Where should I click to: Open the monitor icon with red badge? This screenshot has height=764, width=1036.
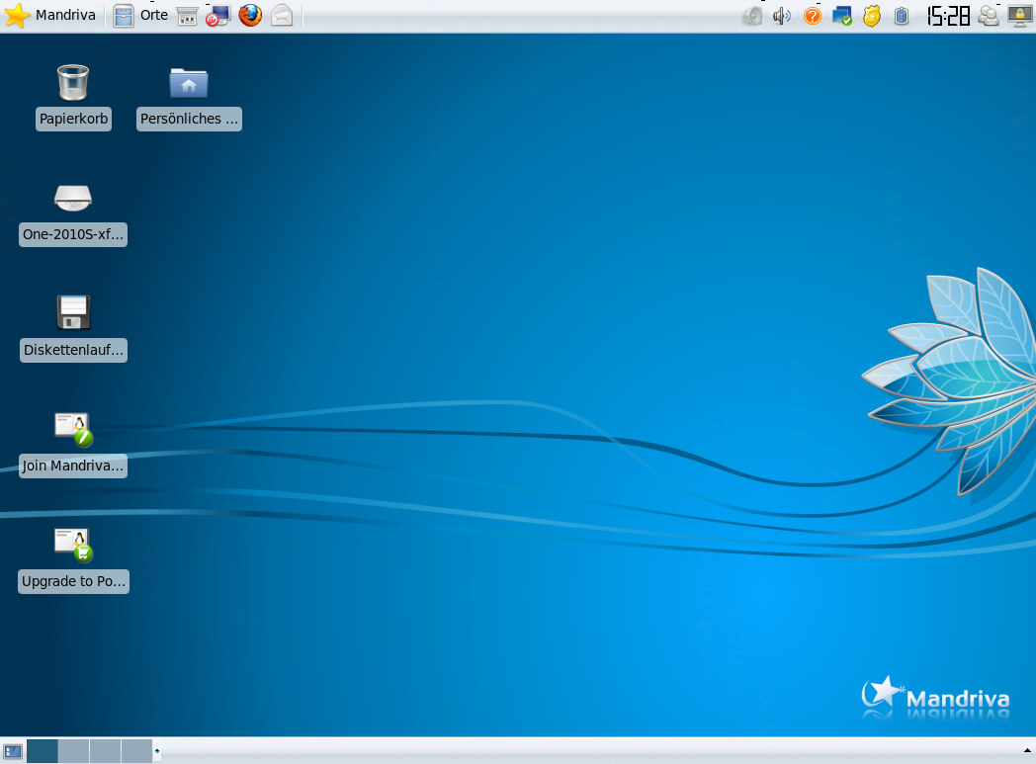tap(217, 16)
